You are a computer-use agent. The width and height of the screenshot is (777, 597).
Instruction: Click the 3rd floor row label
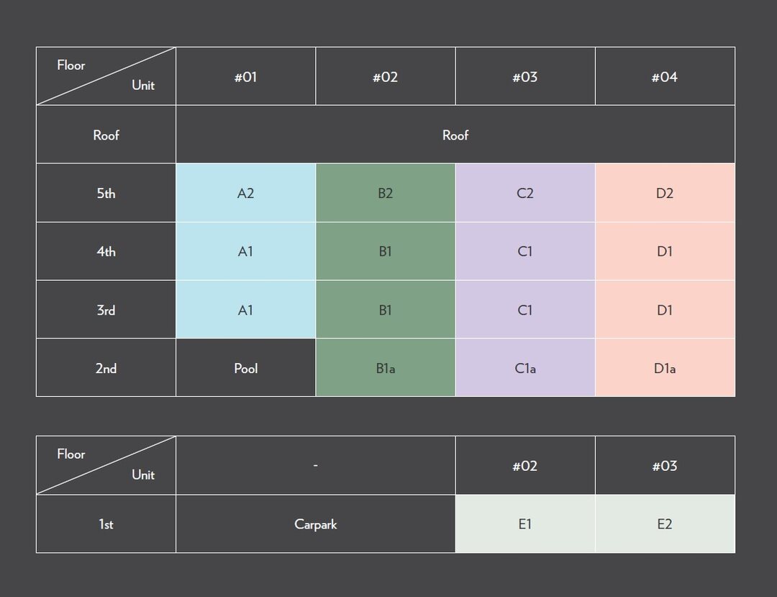pos(106,310)
